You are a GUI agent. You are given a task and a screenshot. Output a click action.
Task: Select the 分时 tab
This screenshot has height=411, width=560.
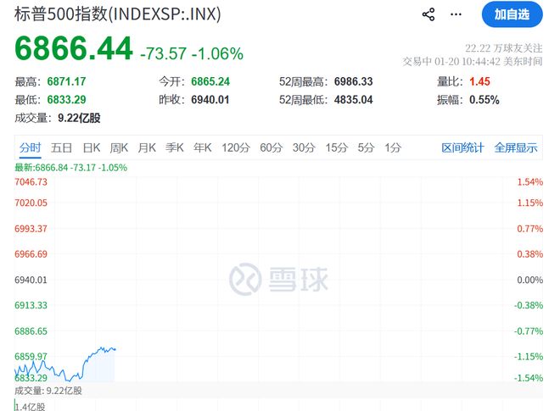30,147
